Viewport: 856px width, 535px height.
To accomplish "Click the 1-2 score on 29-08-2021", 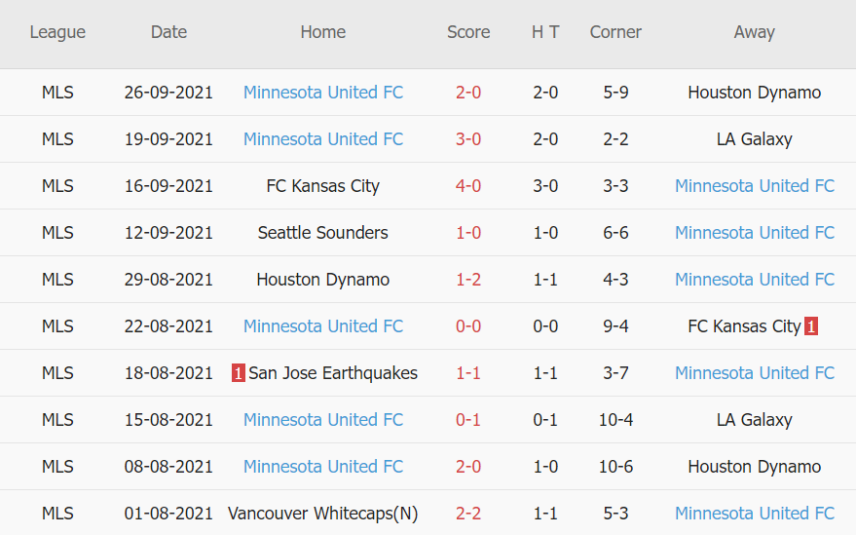I will point(468,280).
